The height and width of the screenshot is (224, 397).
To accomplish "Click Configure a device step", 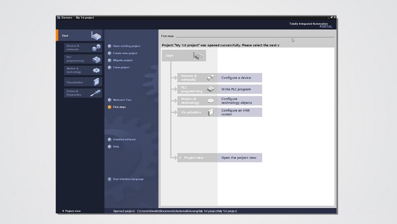I will (240, 78).
